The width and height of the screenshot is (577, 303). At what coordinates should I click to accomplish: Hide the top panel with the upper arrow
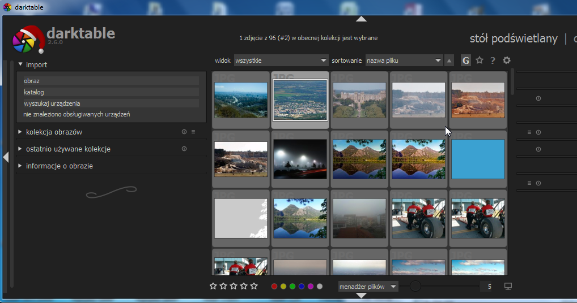[361, 19]
